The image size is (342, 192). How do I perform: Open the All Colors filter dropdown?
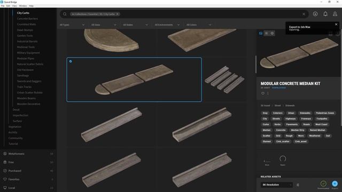(199, 25)
